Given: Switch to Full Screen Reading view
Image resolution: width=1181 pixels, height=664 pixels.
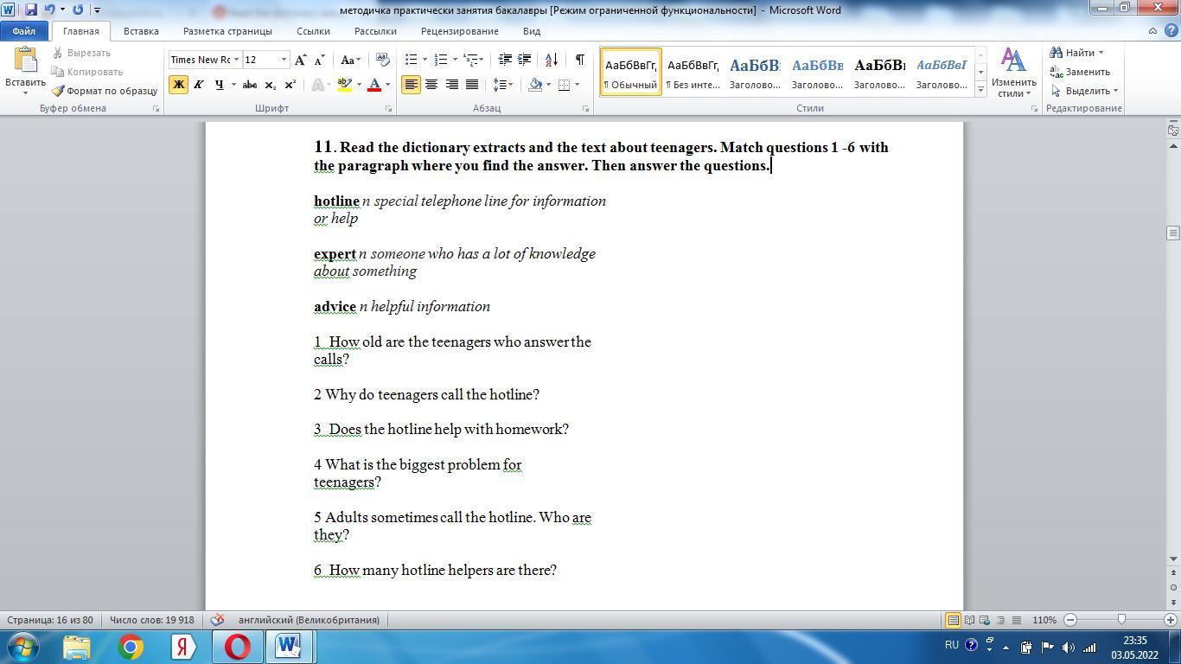Looking at the screenshot, I should point(969,620).
